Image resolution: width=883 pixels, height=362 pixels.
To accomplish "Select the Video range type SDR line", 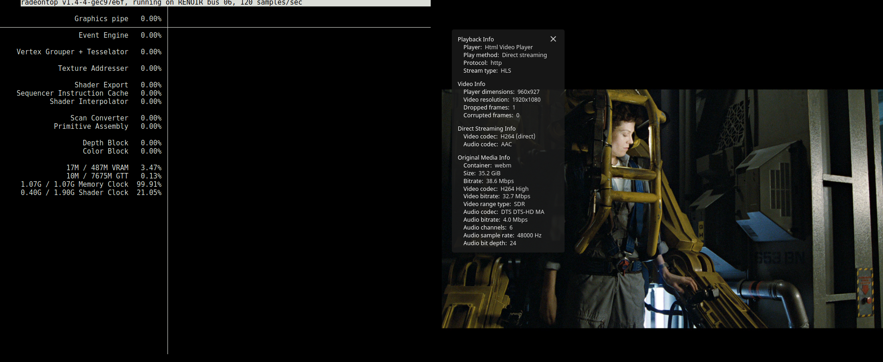I will pos(494,204).
